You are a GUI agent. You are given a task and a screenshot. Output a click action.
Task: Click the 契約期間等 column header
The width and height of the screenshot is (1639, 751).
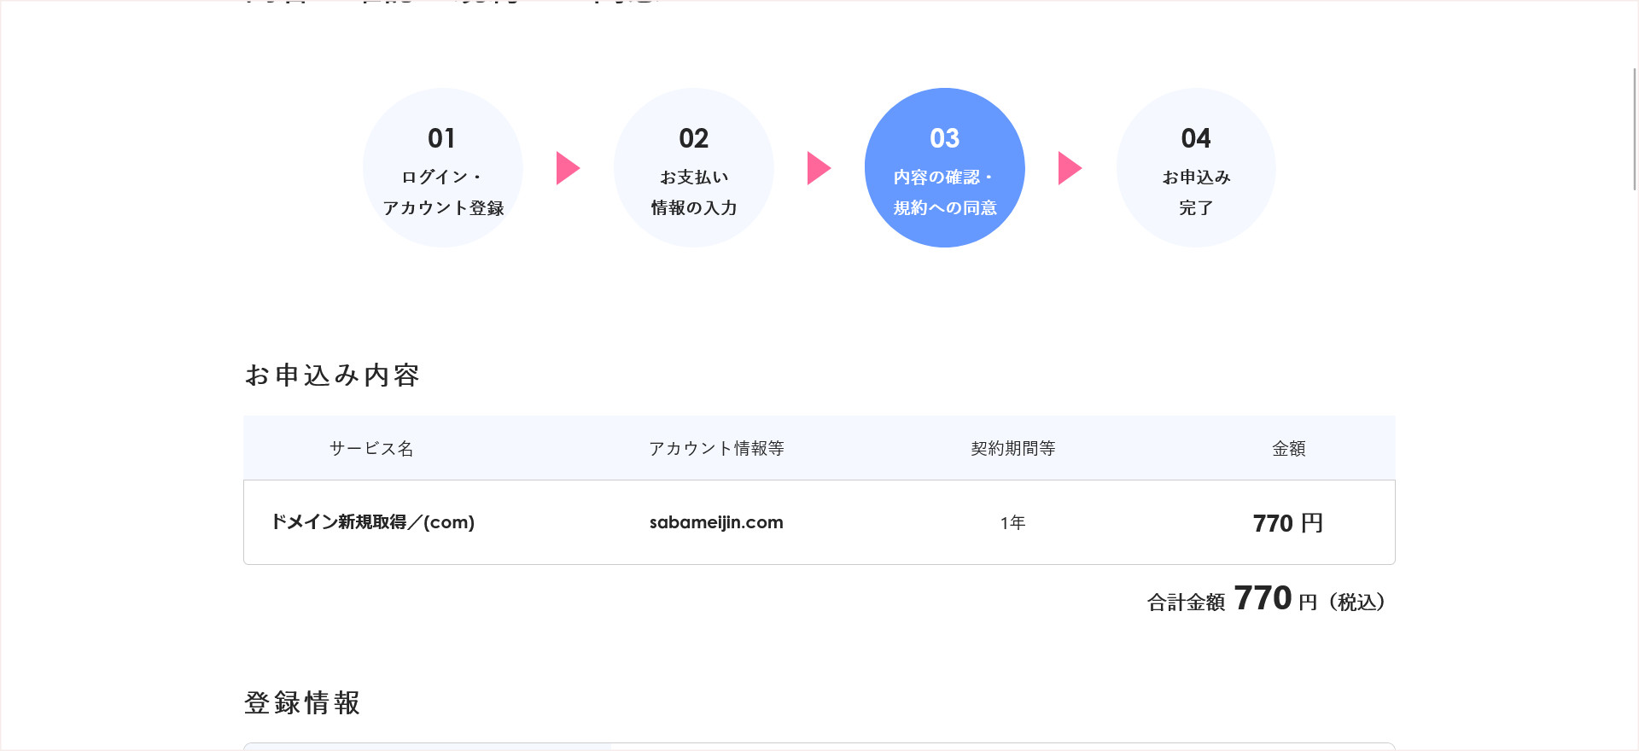tap(1012, 449)
